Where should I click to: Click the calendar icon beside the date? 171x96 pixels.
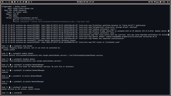point(78,2)
